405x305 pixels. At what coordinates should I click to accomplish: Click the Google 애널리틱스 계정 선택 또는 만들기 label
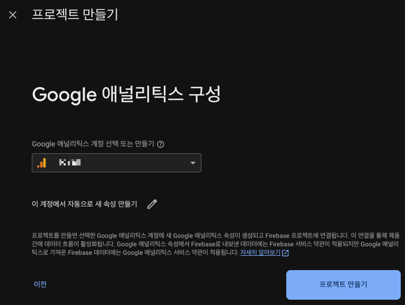pyautogui.click(x=93, y=144)
